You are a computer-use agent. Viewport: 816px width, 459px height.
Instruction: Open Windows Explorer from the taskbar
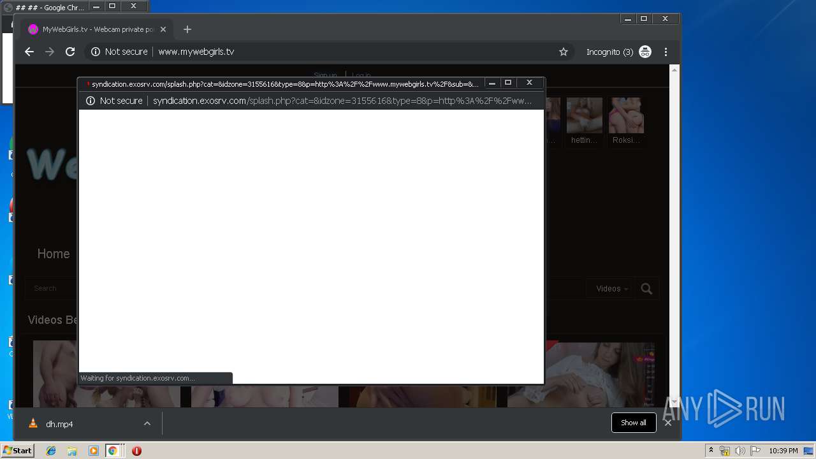pos(72,451)
